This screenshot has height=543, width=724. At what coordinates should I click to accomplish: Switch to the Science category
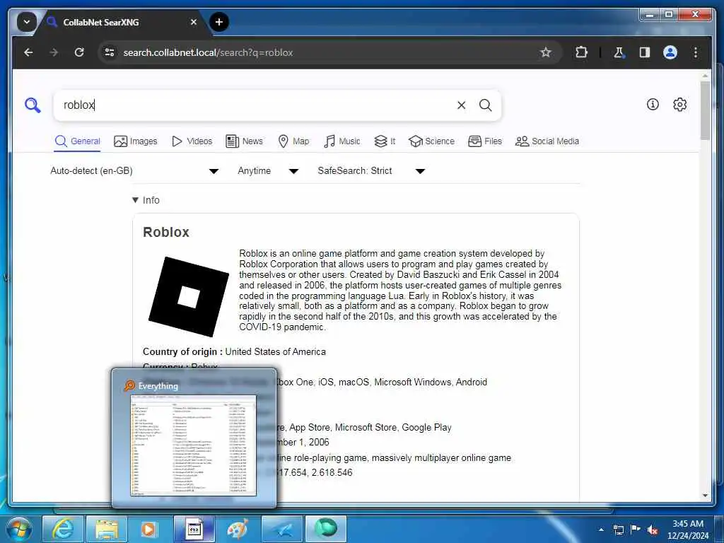431,141
